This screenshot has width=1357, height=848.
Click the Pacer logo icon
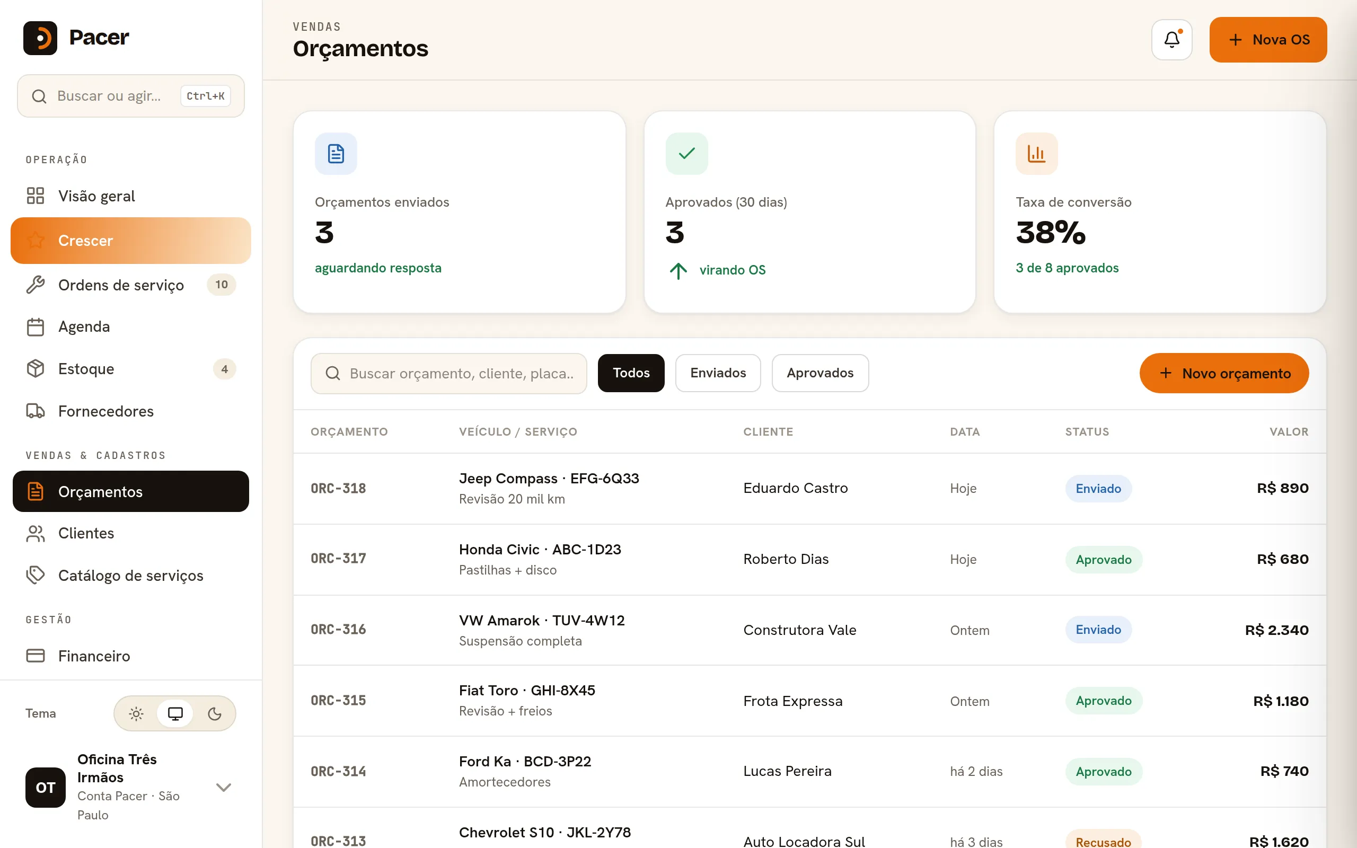[x=40, y=38]
